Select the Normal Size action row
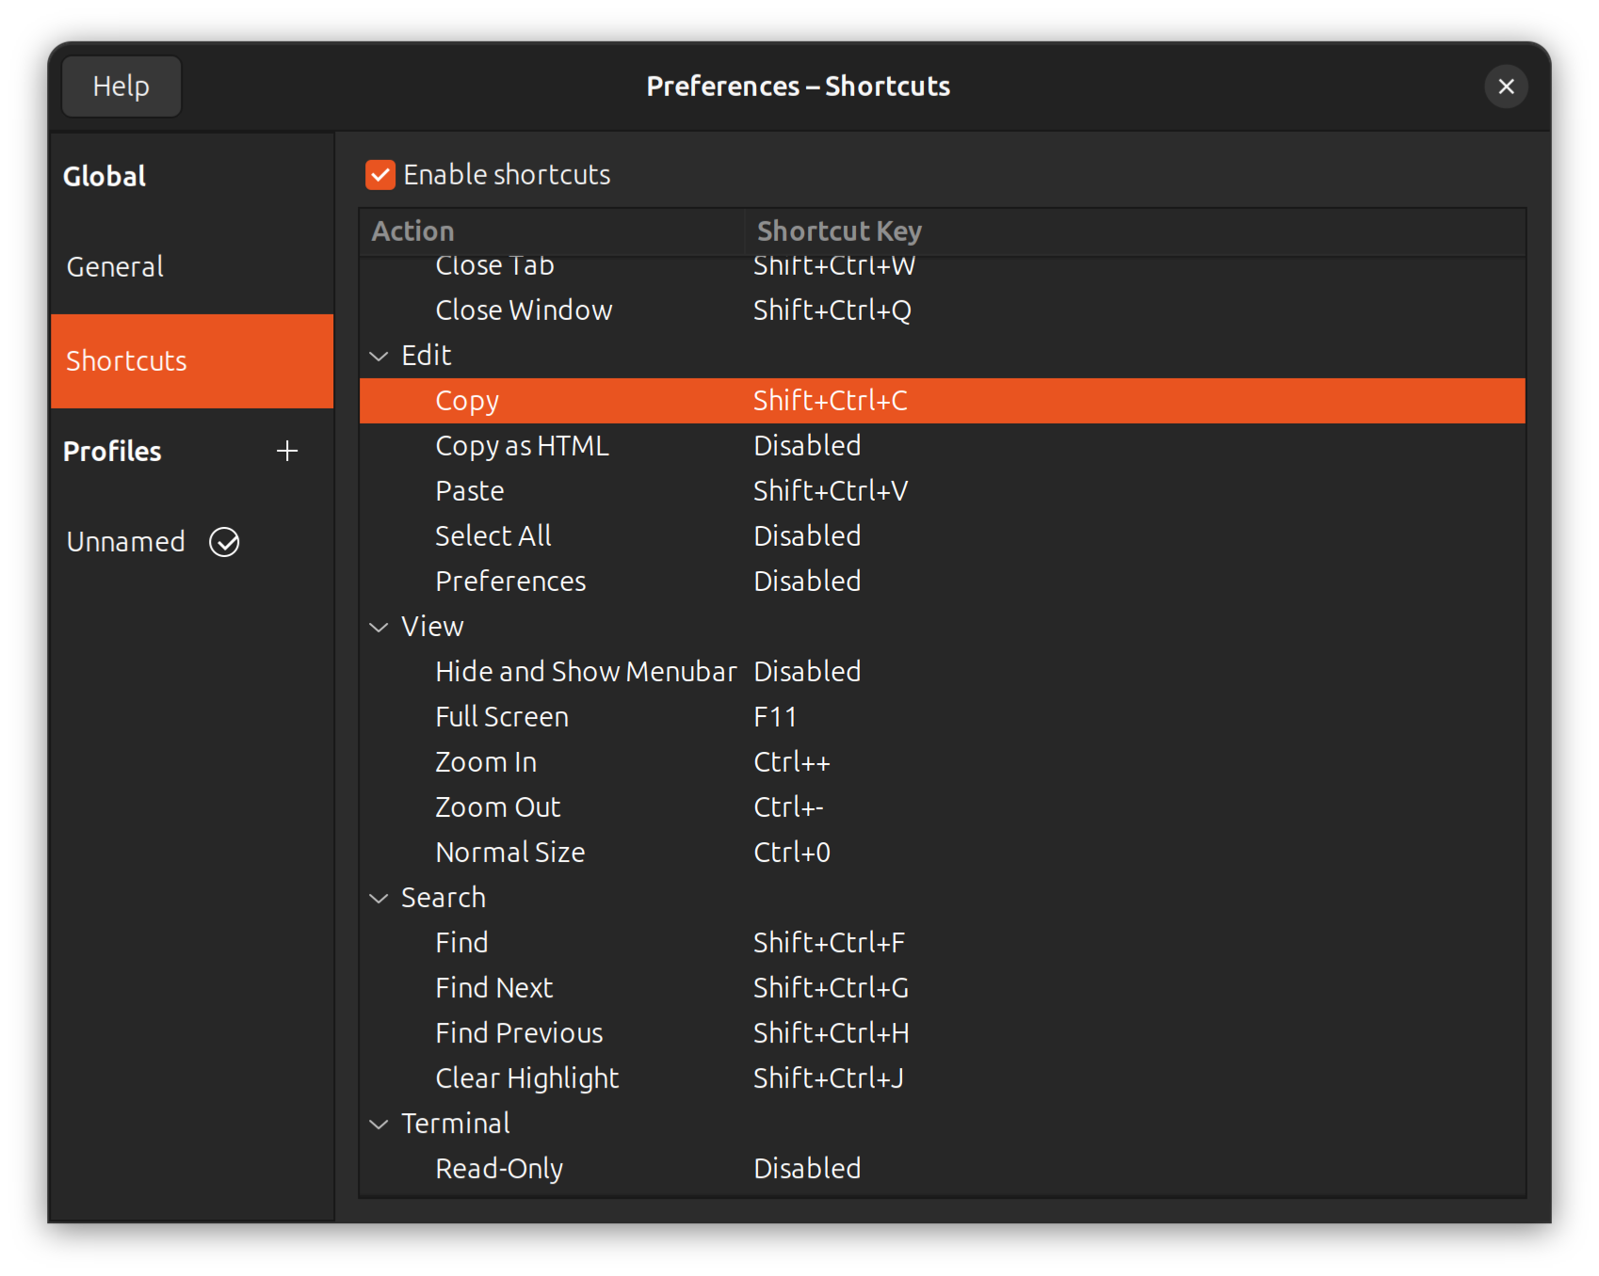Viewport: 1599px width, 1276px height. 942,853
